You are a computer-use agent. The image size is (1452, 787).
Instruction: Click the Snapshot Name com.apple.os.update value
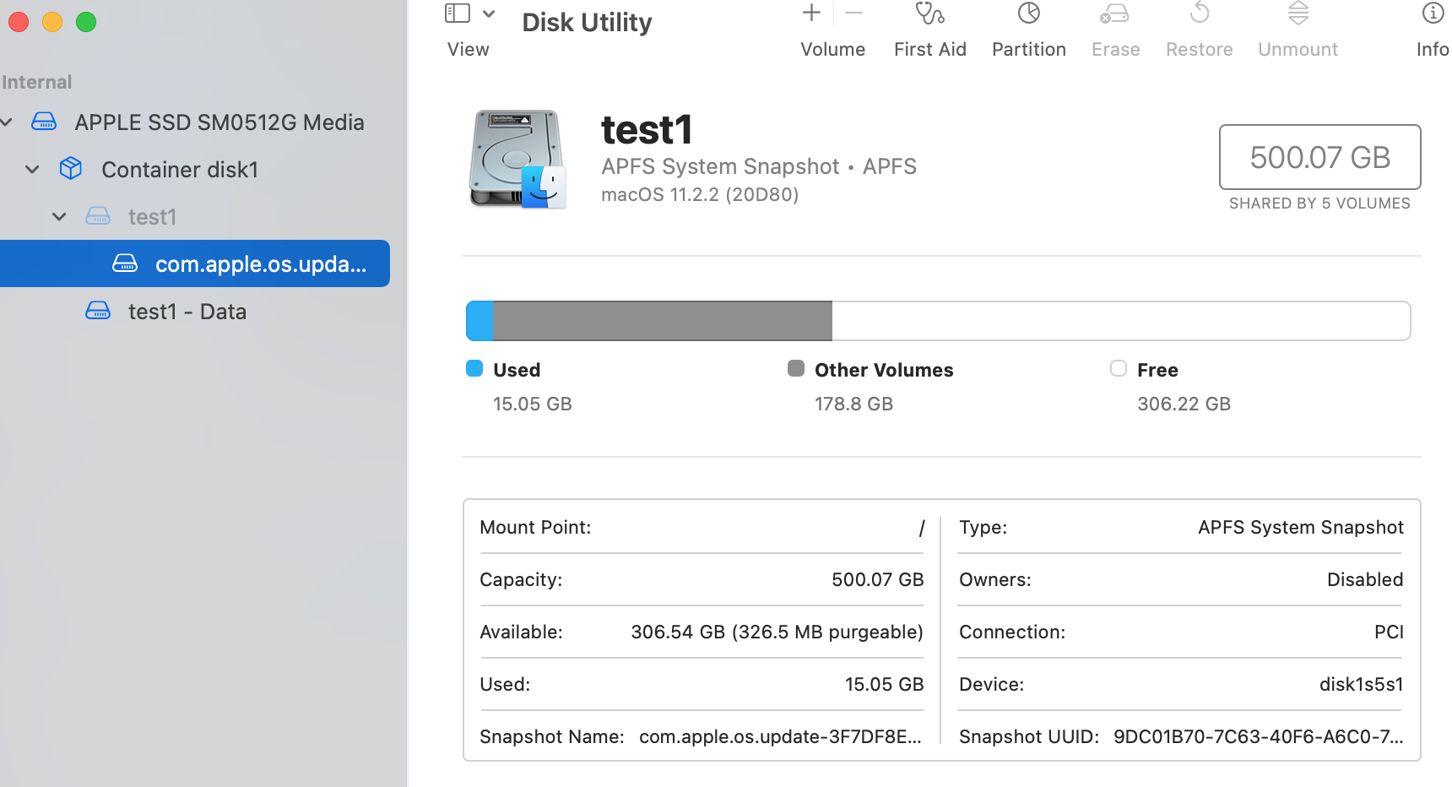pos(780,737)
